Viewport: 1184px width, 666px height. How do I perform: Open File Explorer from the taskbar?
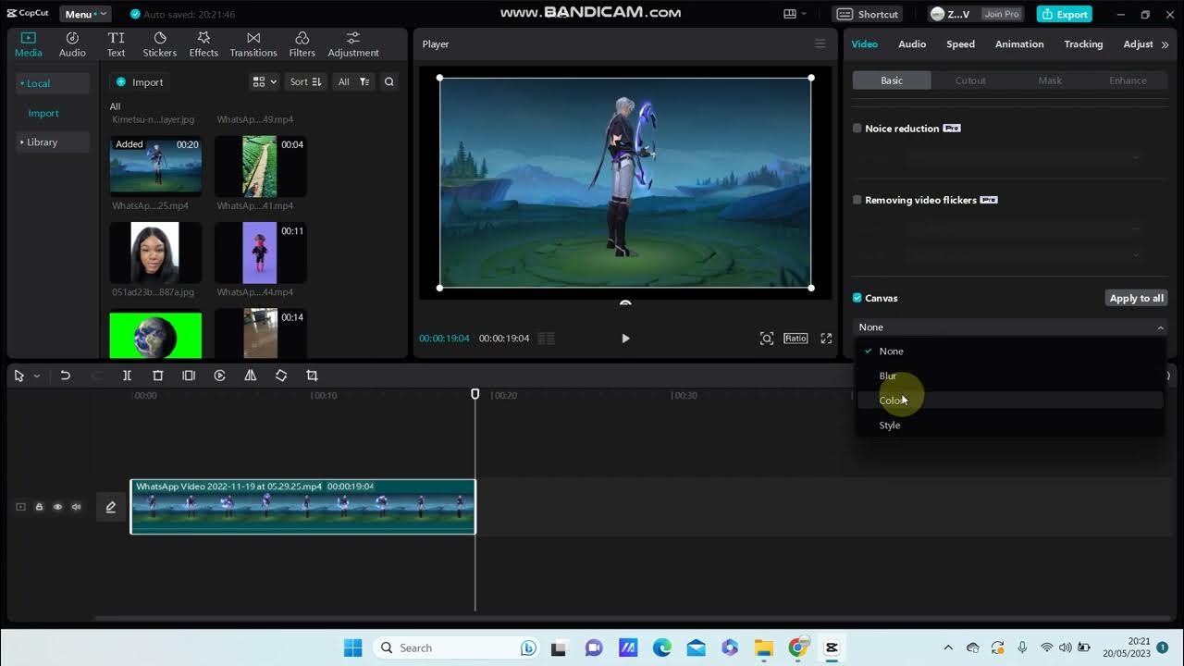[x=763, y=647]
